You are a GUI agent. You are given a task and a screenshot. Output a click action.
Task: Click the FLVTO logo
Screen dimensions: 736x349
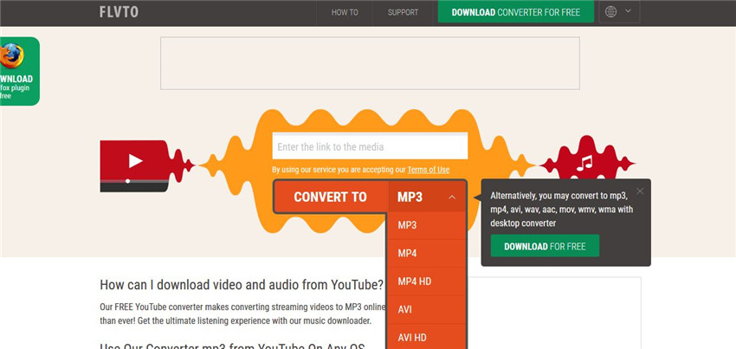click(x=119, y=12)
